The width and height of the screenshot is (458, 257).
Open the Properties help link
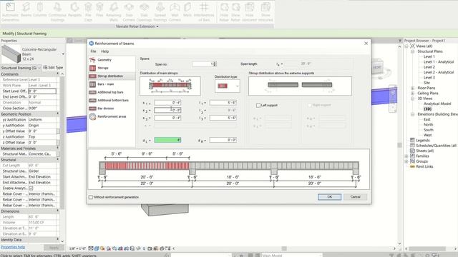tap(13, 247)
